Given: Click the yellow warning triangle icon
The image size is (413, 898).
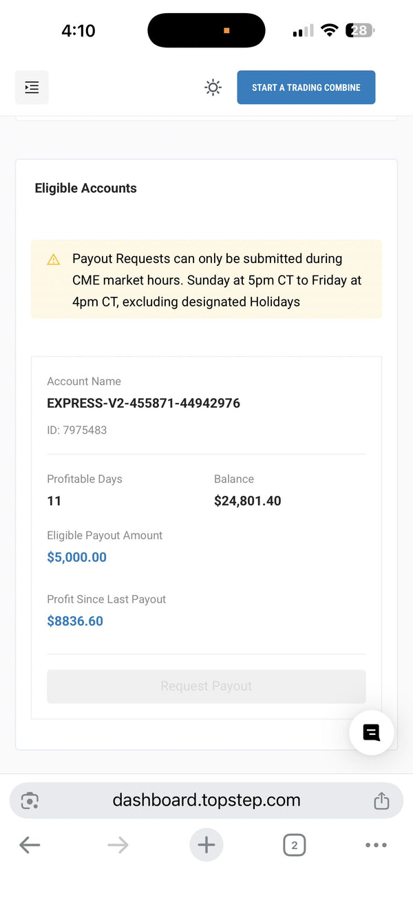Looking at the screenshot, I should coord(54,260).
